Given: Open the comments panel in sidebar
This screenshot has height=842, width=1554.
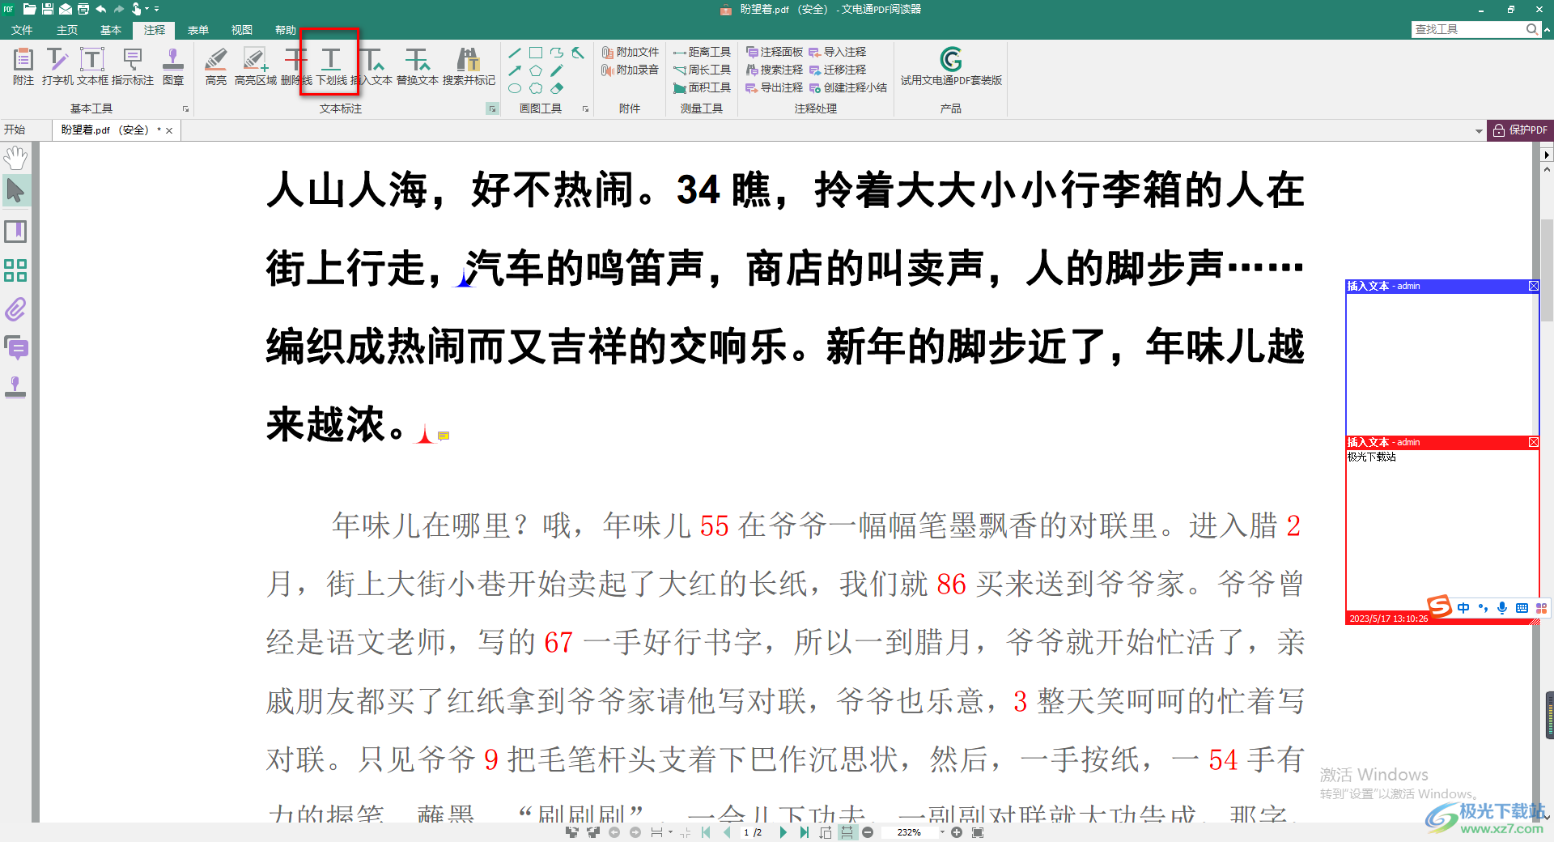Looking at the screenshot, I should [x=15, y=348].
